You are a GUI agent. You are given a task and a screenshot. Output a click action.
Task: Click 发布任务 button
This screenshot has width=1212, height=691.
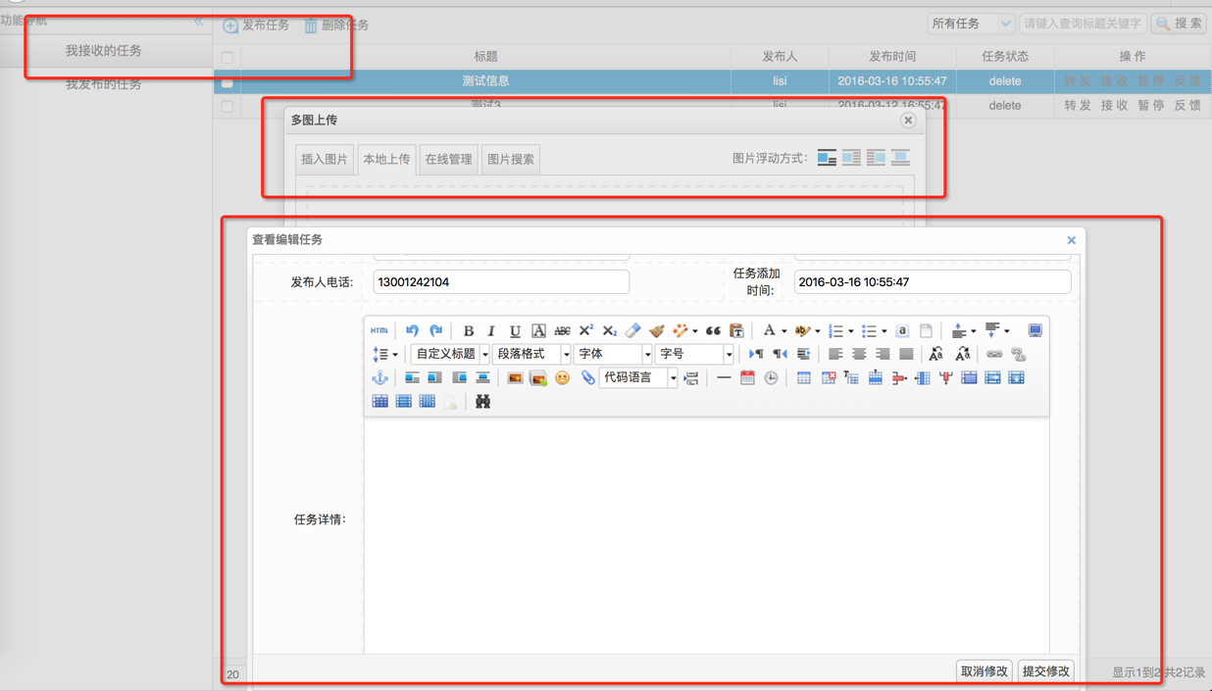tap(256, 25)
